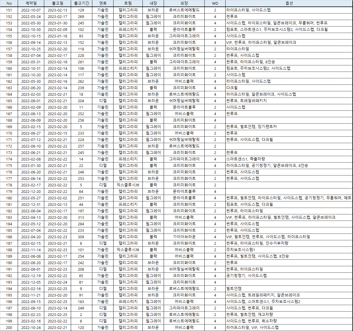Screen dimensions: 353x331
Task: Select the 출고기간 value 269 in row 152
Action: 81,17
